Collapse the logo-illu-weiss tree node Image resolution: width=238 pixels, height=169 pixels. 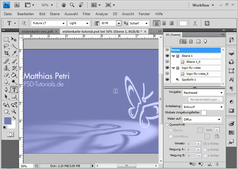pyautogui.click(x=173, y=68)
